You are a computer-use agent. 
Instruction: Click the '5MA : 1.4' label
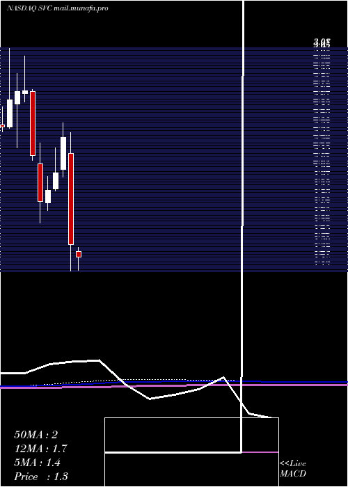coord(38,463)
